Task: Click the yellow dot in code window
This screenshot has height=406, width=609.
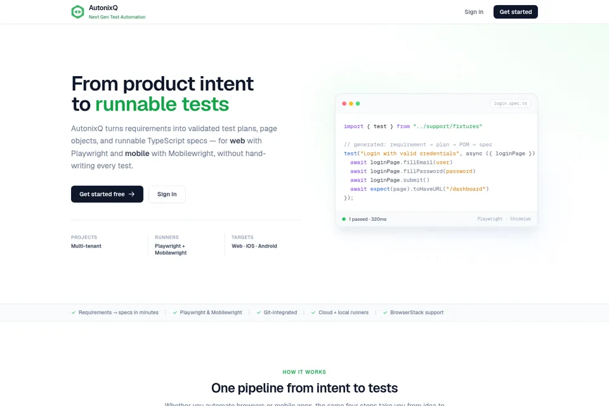Action: pos(351,104)
